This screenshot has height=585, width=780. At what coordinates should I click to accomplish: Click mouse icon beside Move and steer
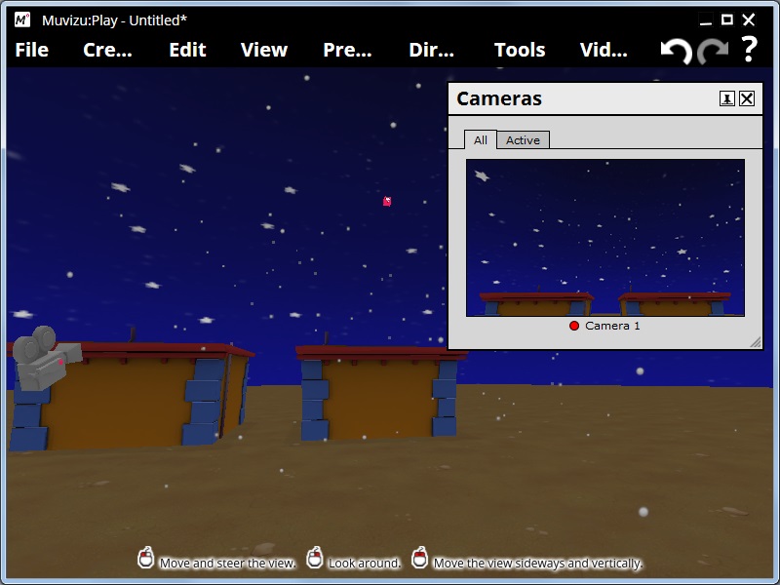pos(145,558)
